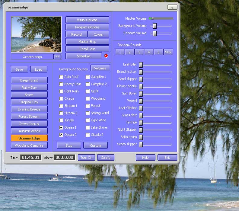Open Help

coord(145,158)
